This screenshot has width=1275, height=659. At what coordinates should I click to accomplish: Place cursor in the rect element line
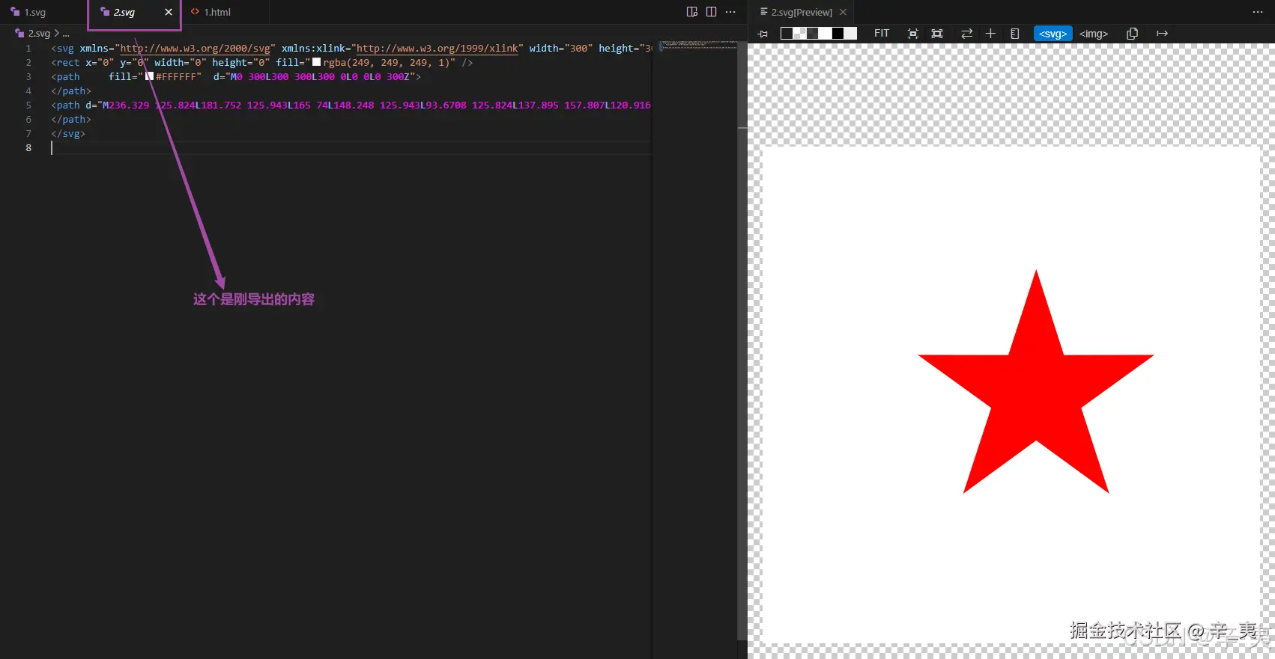coord(261,62)
